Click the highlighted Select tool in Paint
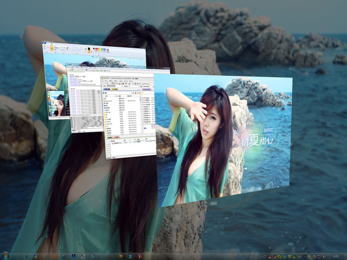 coord(51,47)
